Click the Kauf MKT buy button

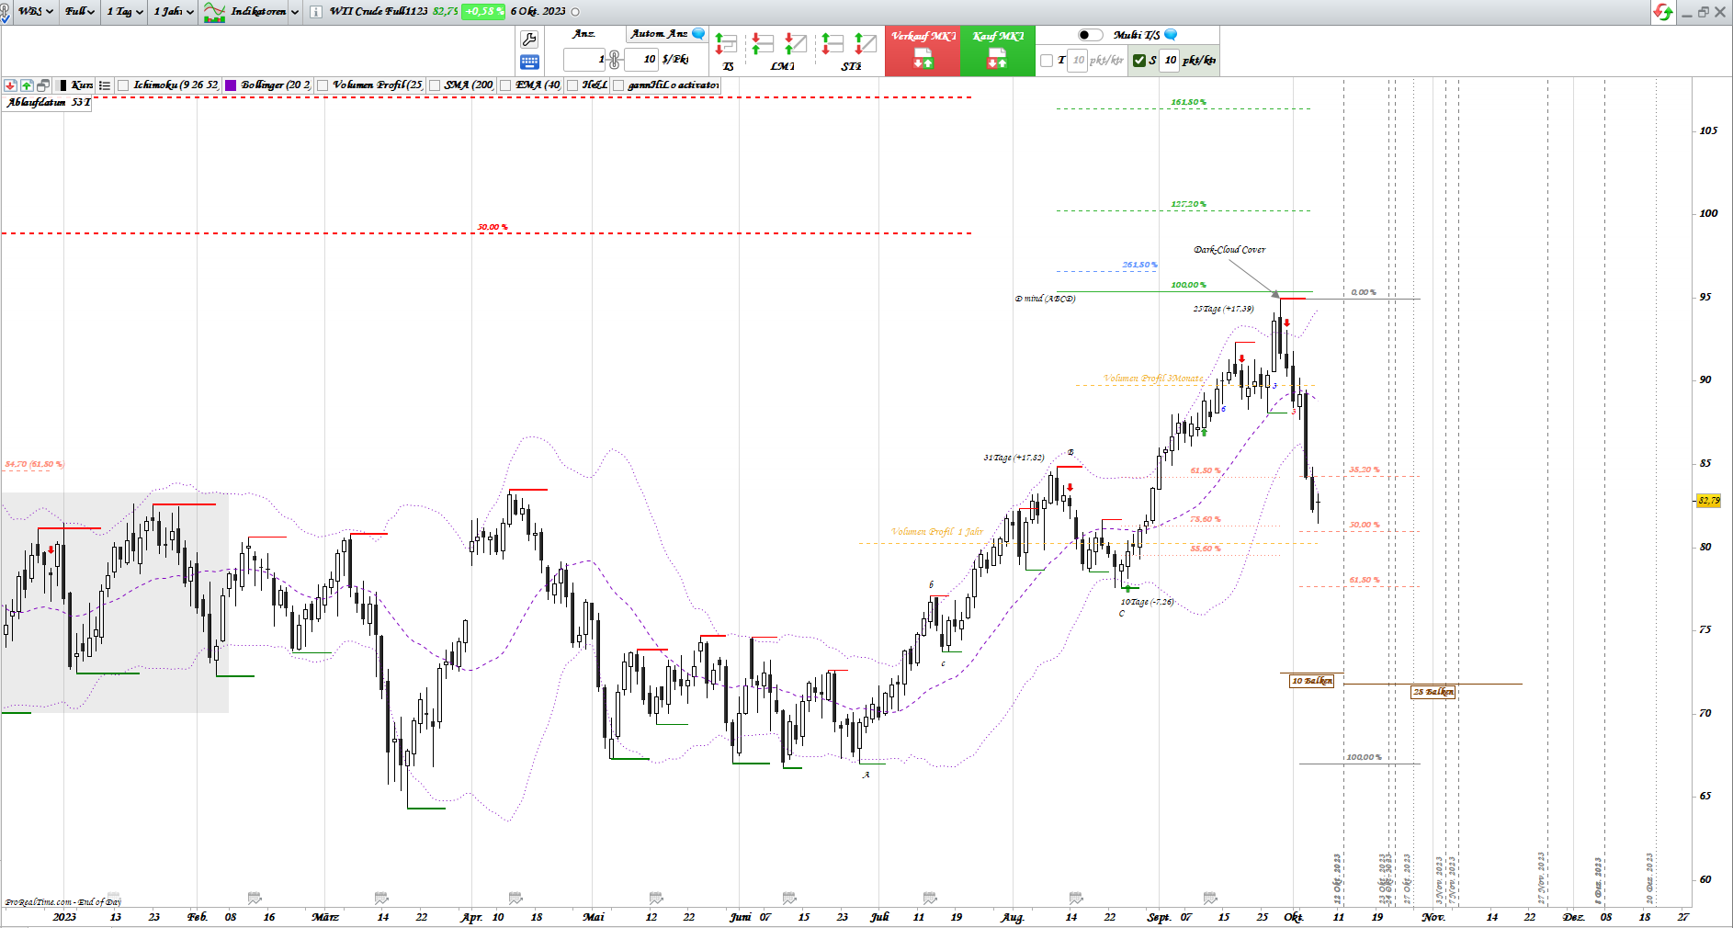(x=998, y=51)
